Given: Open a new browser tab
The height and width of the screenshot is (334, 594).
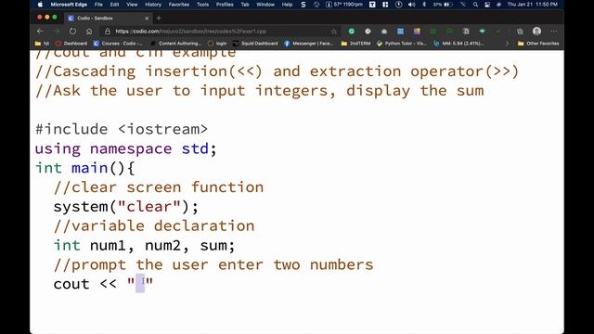Looking at the screenshot, I should pyautogui.click(x=159, y=18).
